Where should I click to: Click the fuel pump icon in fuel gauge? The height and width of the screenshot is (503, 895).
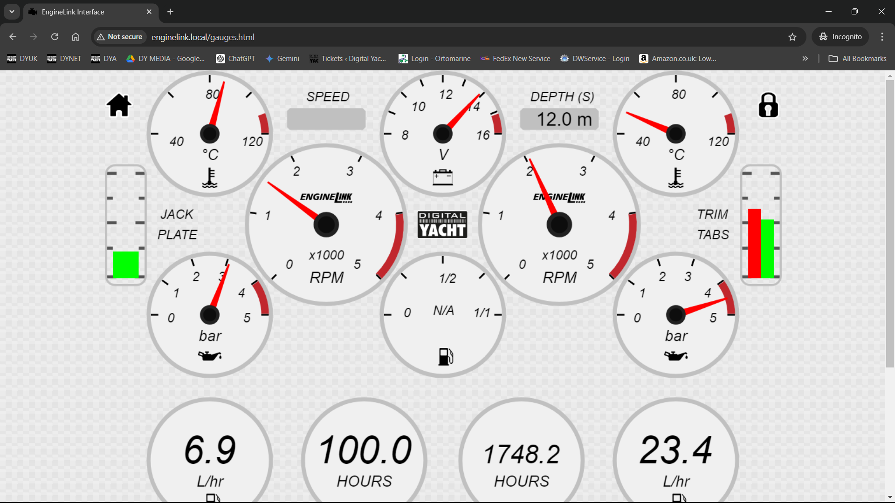click(x=446, y=357)
